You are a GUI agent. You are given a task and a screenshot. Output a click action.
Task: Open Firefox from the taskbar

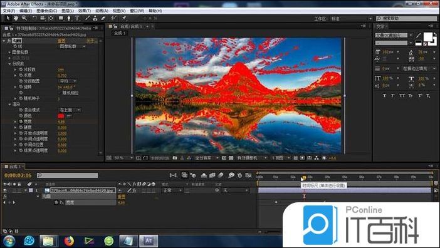[69, 241]
